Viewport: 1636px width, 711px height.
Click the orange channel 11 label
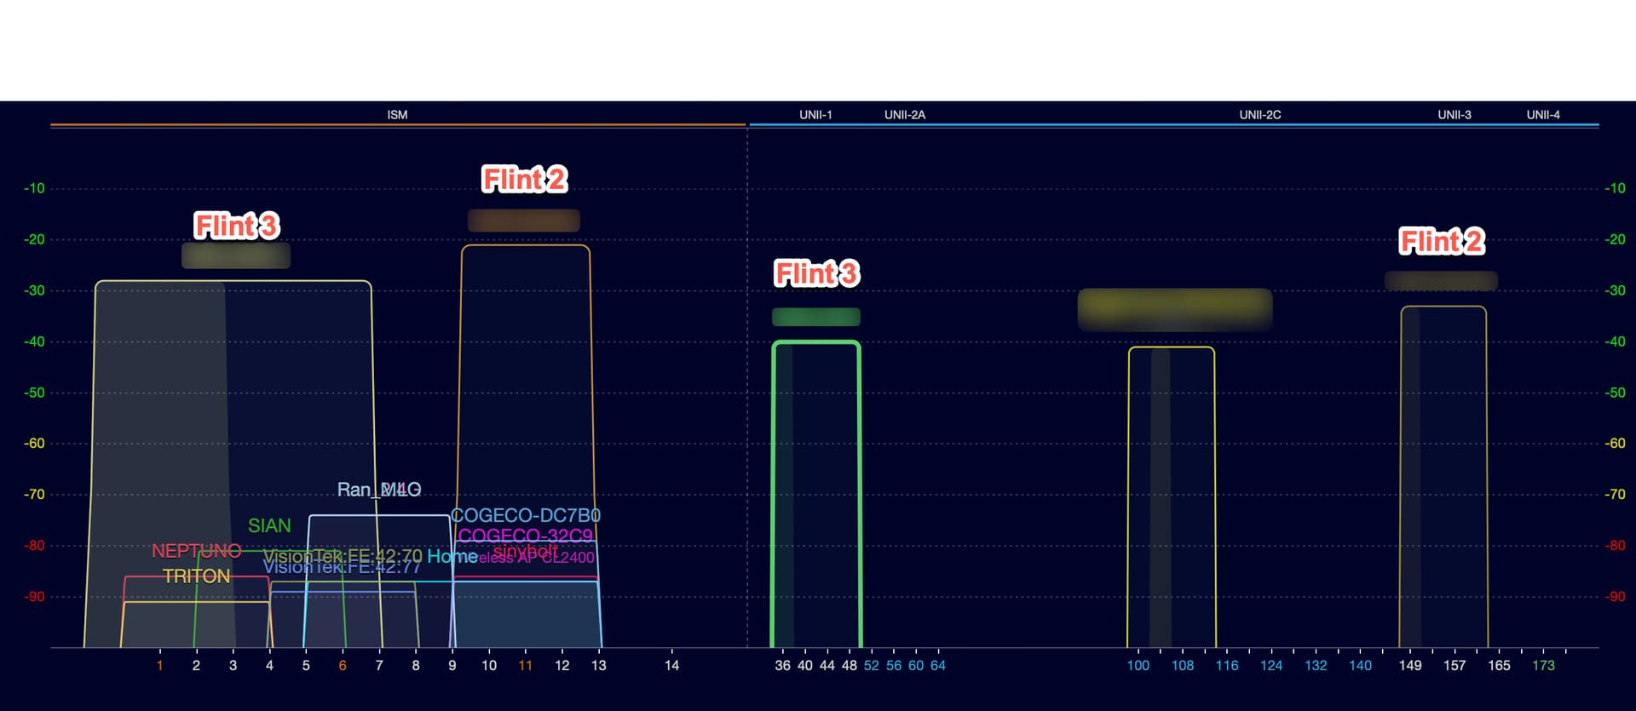[526, 666]
